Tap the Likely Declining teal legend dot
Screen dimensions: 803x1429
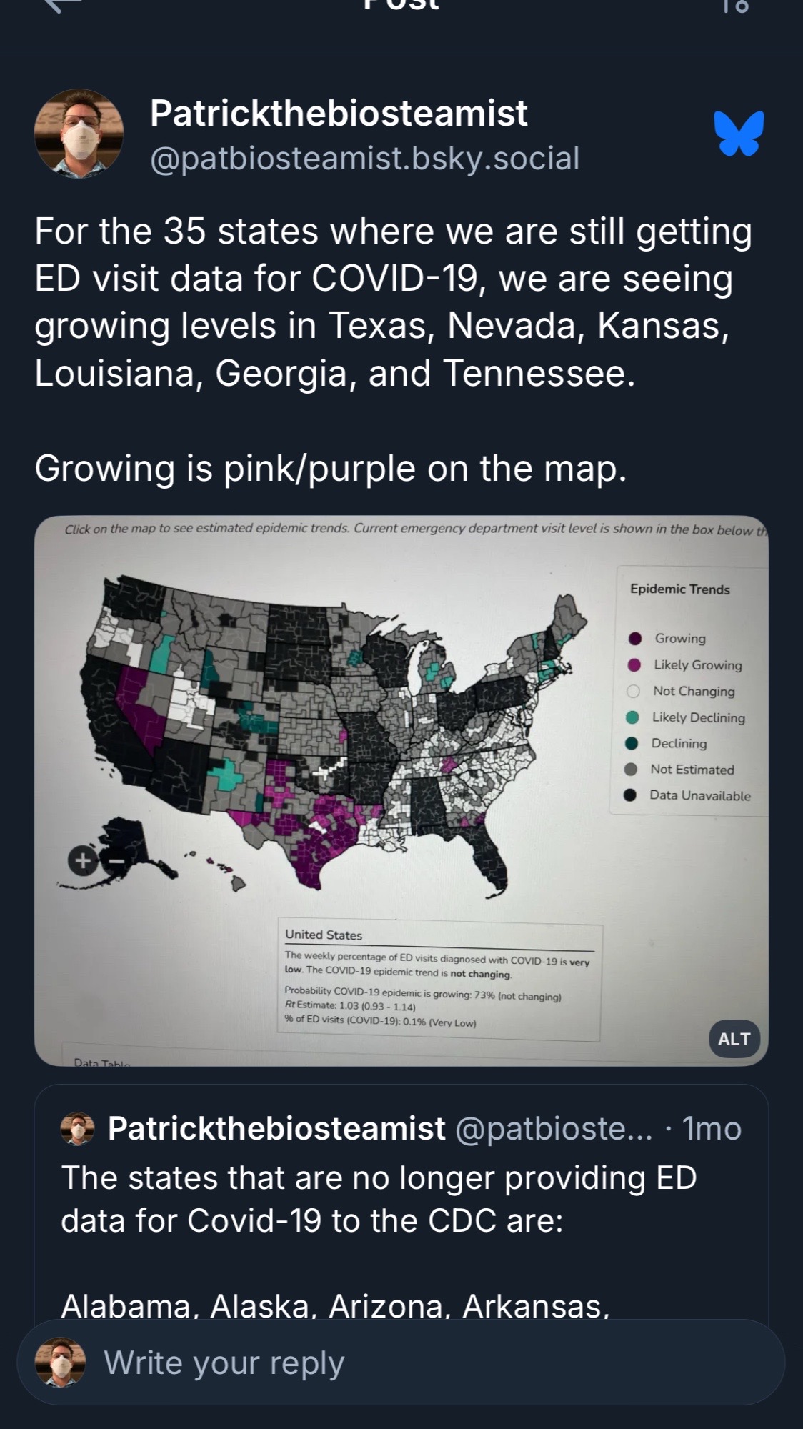pos(632,717)
